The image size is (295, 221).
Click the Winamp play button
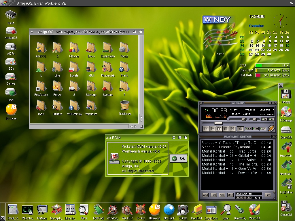tap(212, 129)
